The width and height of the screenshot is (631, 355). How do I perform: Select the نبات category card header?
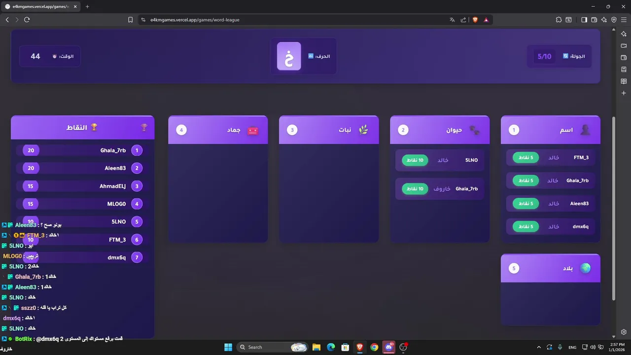(329, 130)
